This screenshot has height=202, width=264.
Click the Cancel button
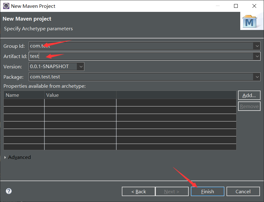coord(243,191)
